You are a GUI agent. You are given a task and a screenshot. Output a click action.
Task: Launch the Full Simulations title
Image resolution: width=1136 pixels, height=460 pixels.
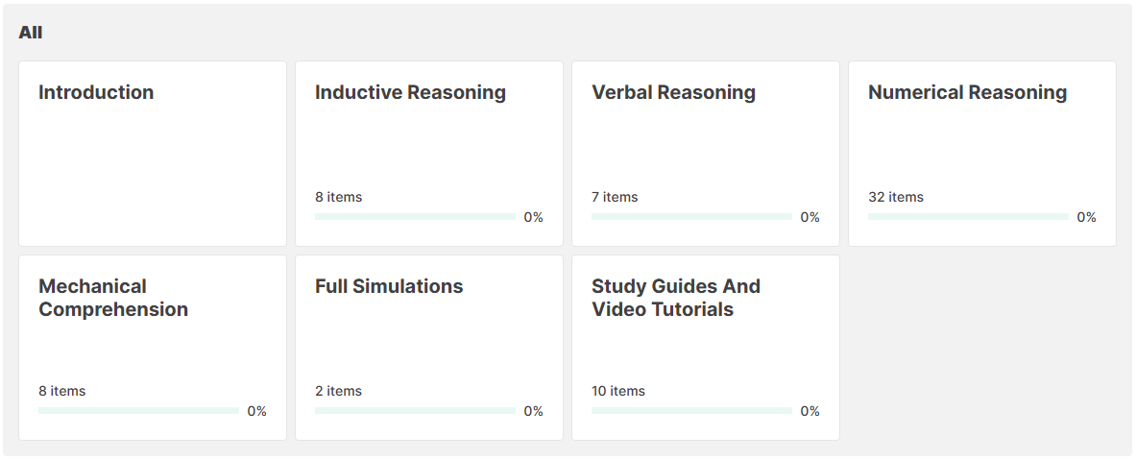click(x=389, y=287)
